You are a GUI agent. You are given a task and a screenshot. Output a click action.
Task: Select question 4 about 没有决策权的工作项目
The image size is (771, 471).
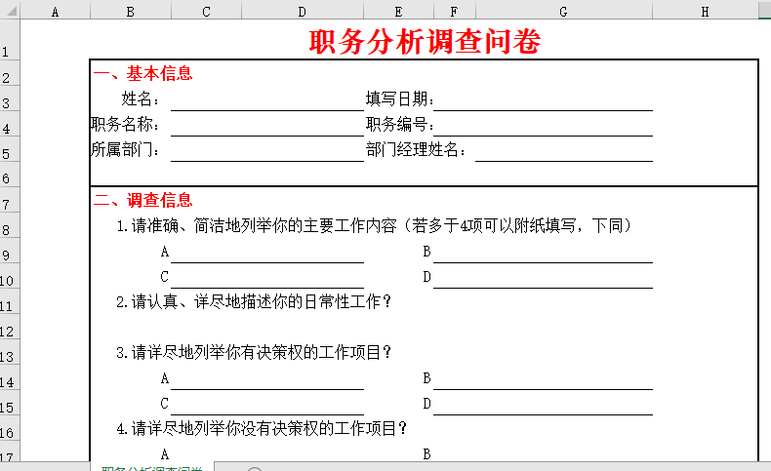[x=262, y=428]
